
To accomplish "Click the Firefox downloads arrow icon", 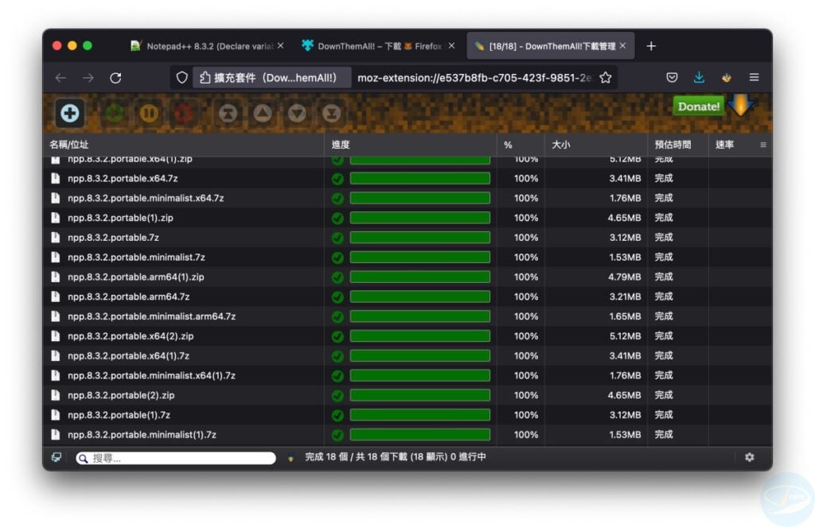I will (699, 77).
